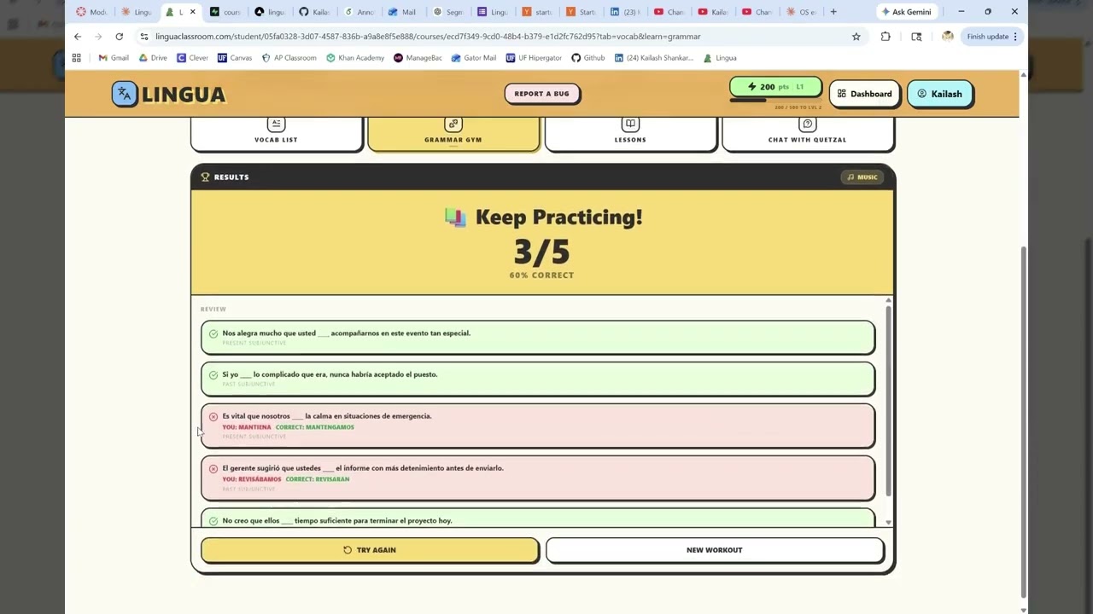Image resolution: width=1093 pixels, height=614 pixels.
Task: Click the 'CORRECT: MANTENGAMOS' text
Action: click(314, 427)
